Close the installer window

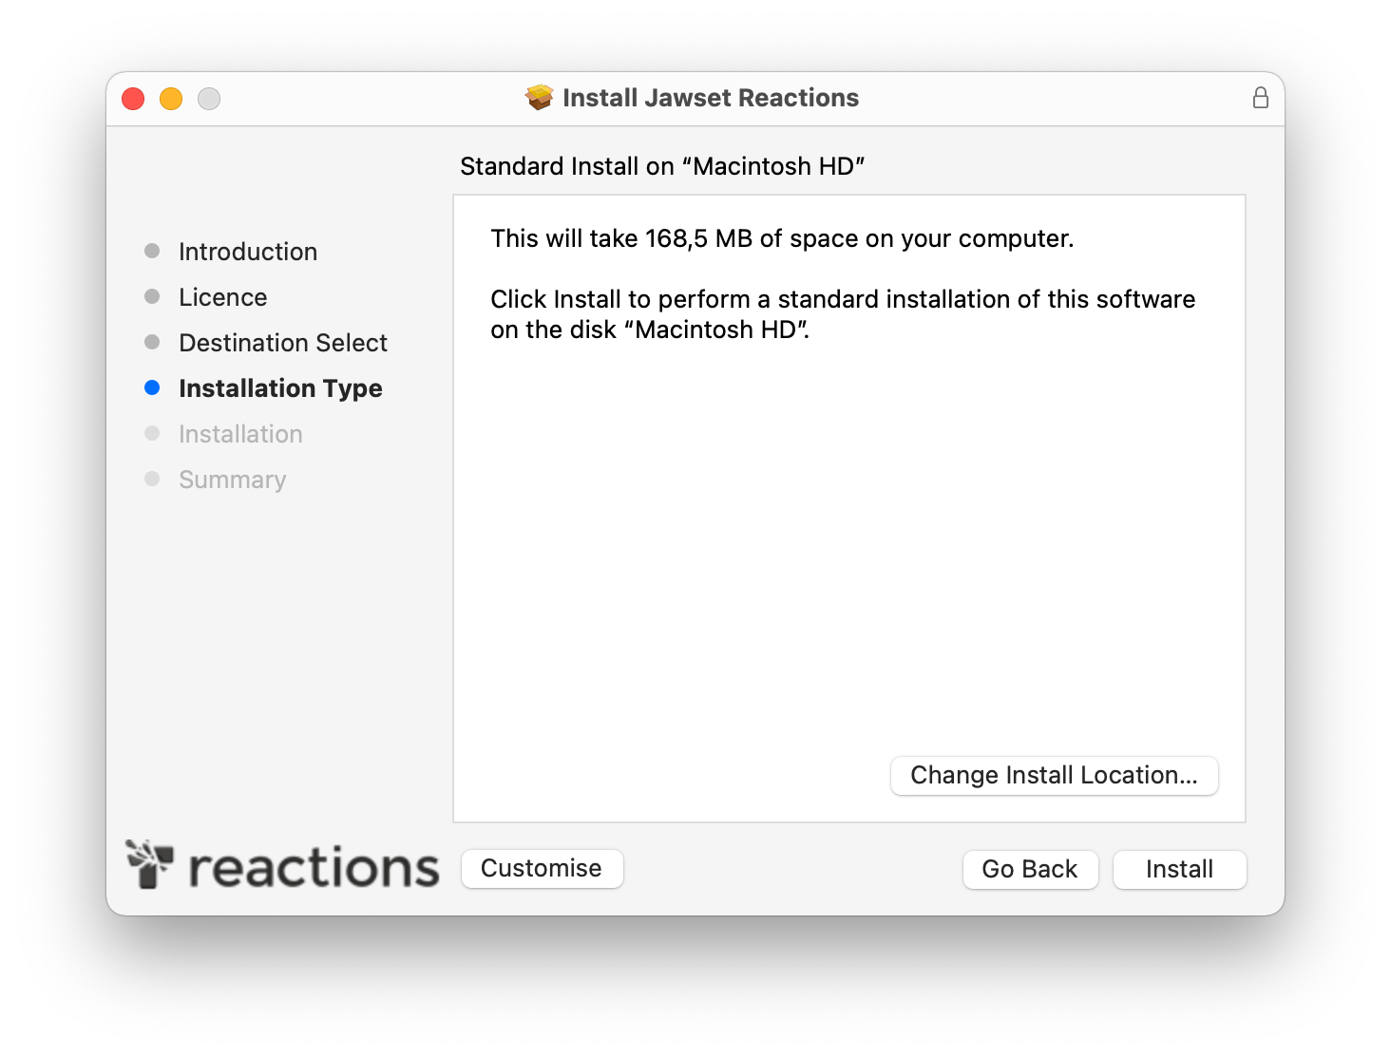click(x=133, y=99)
